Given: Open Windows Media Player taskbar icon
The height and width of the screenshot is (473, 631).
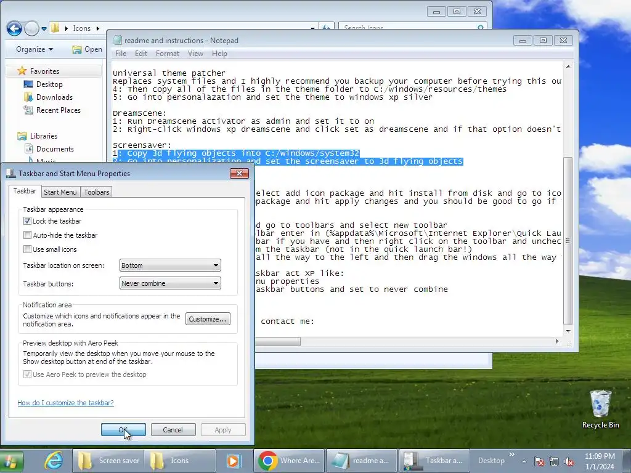Looking at the screenshot, I should (x=234, y=461).
